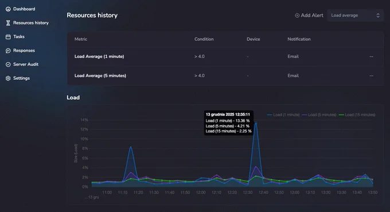This screenshot has width=390, height=212.
Task: Toggle Load (1 minute) legend series
Action: [283, 115]
